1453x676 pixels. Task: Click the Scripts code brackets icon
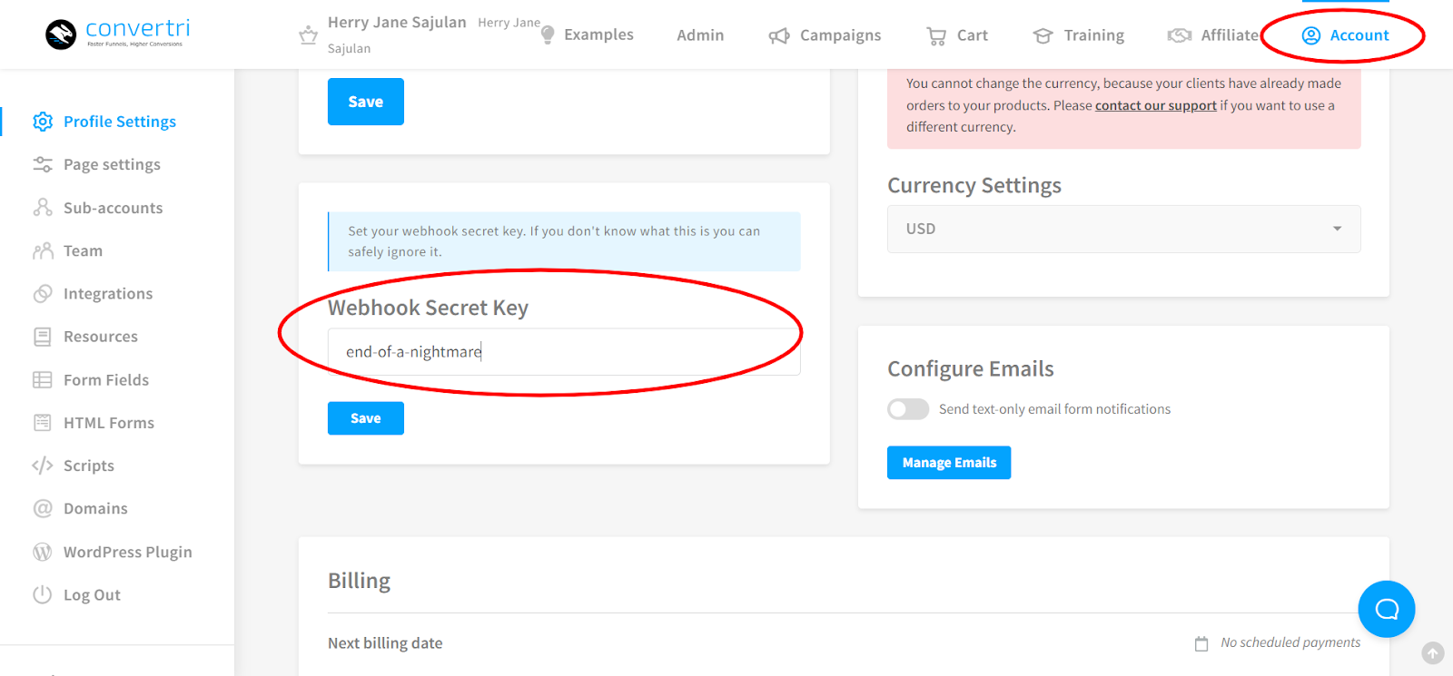(43, 465)
